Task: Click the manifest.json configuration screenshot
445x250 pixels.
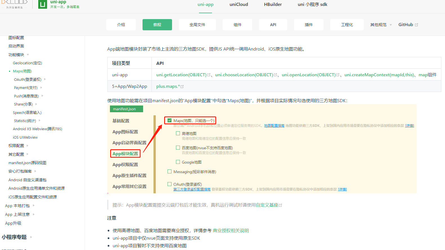Action: 262,149
